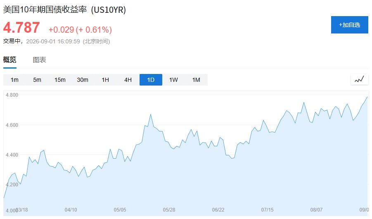Click the +0.029 (+0.61%) change text

tap(80, 30)
